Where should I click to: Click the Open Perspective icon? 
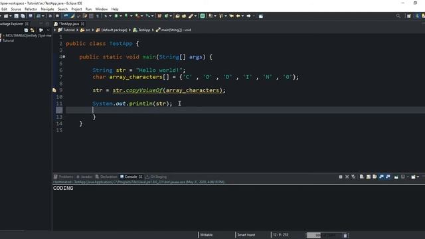point(409,16)
